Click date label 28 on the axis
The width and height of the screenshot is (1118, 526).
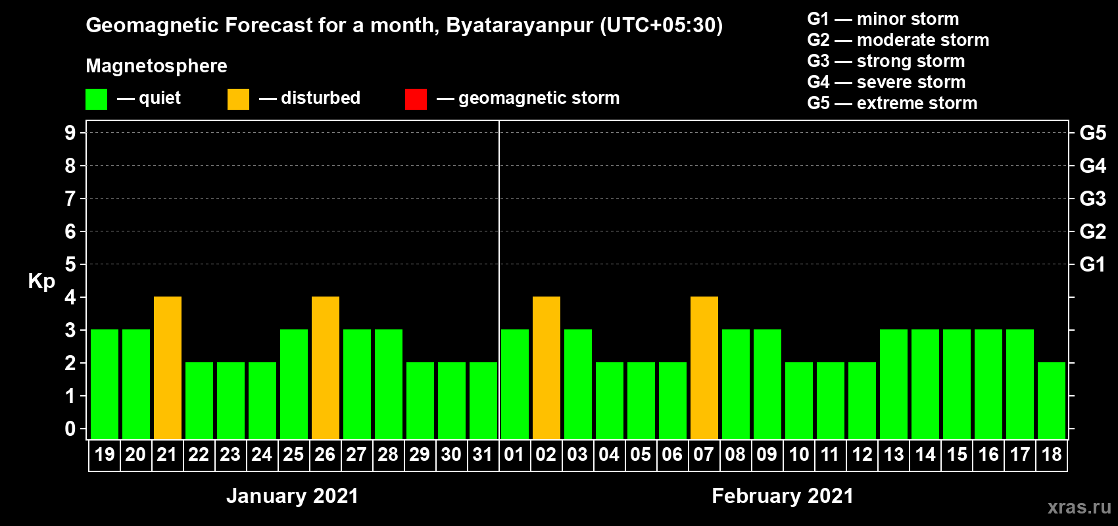(x=388, y=454)
